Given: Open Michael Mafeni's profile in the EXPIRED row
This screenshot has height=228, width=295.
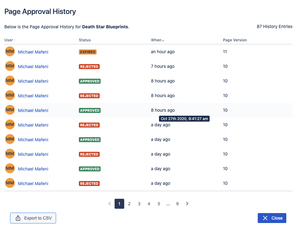Looking at the screenshot, I should click(33, 52).
